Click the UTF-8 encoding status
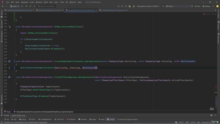 pyautogui.click(x=193, y=123)
